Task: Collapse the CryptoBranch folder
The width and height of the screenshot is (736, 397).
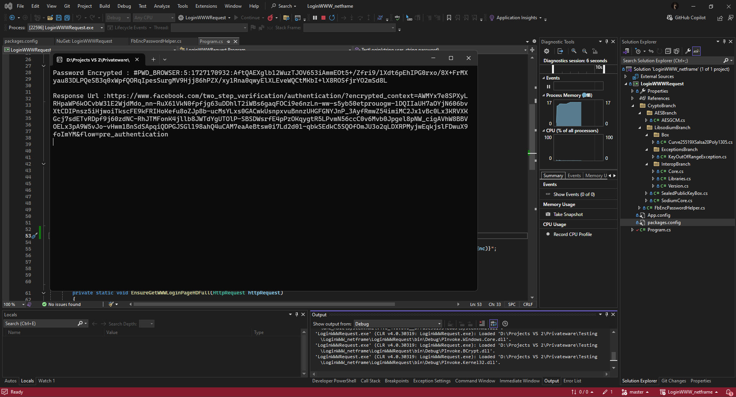Action: click(633, 106)
